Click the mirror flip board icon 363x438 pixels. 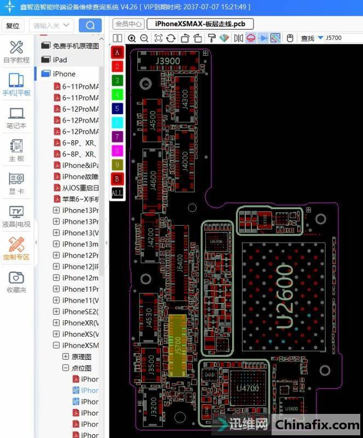click(x=238, y=38)
